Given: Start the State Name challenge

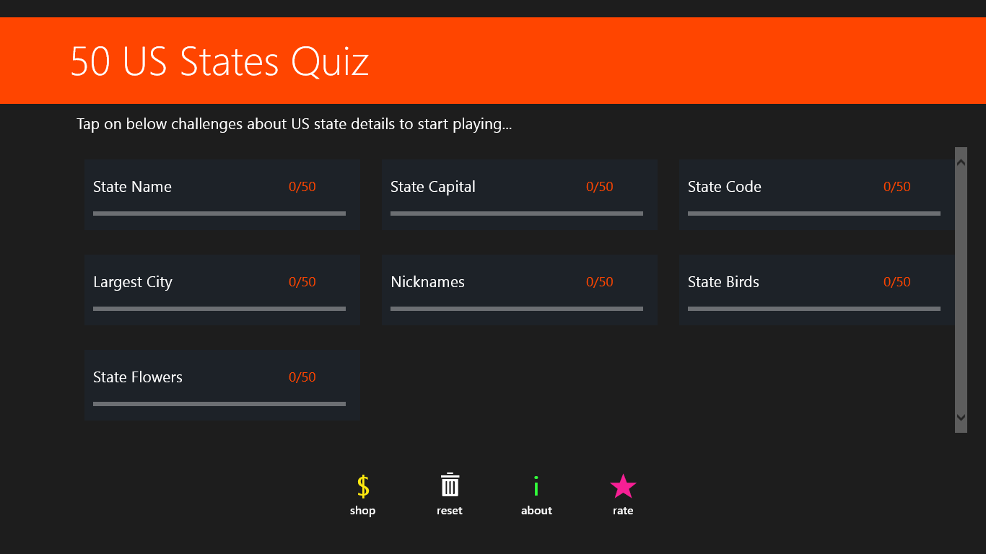Looking at the screenshot, I should [x=222, y=195].
